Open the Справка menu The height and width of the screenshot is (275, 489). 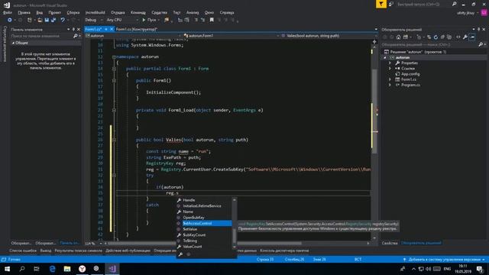227,12
